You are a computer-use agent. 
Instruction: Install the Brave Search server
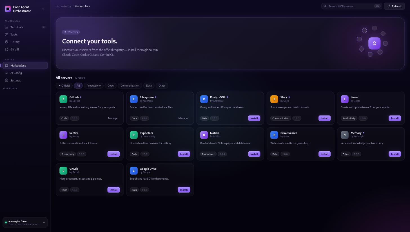pyautogui.click(x=324, y=154)
